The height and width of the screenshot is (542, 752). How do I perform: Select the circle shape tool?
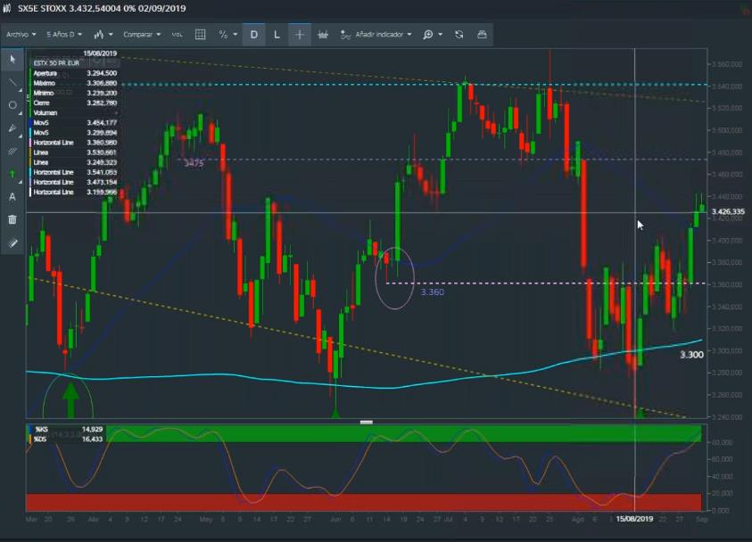(x=12, y=105)
